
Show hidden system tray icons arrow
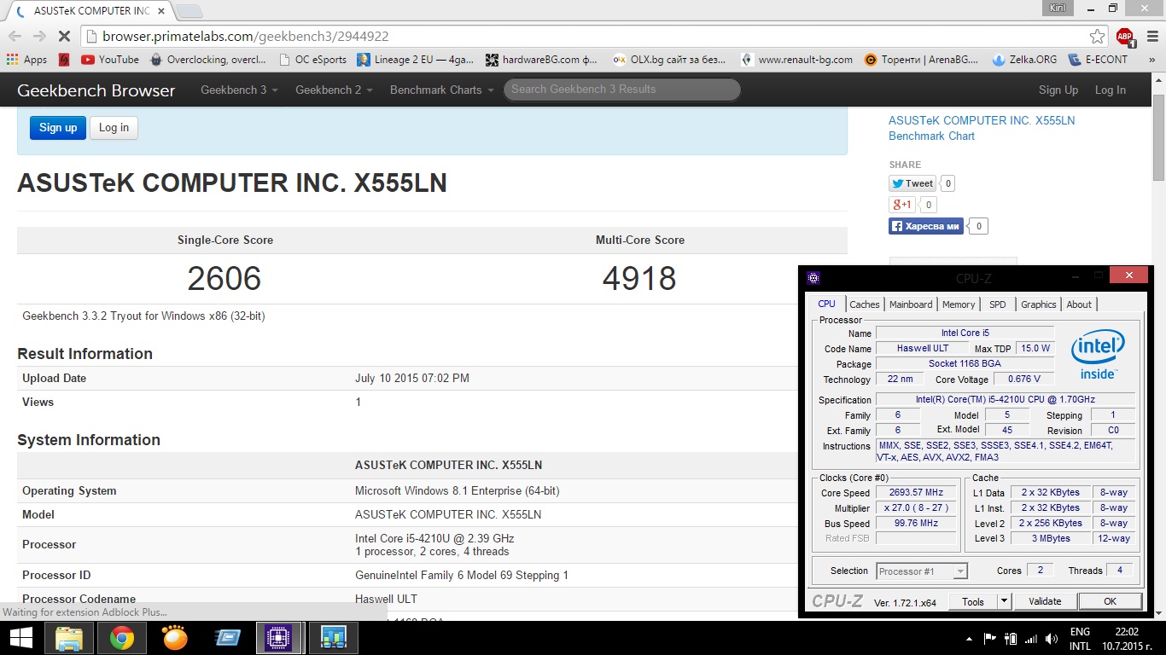tap(969, 638)
